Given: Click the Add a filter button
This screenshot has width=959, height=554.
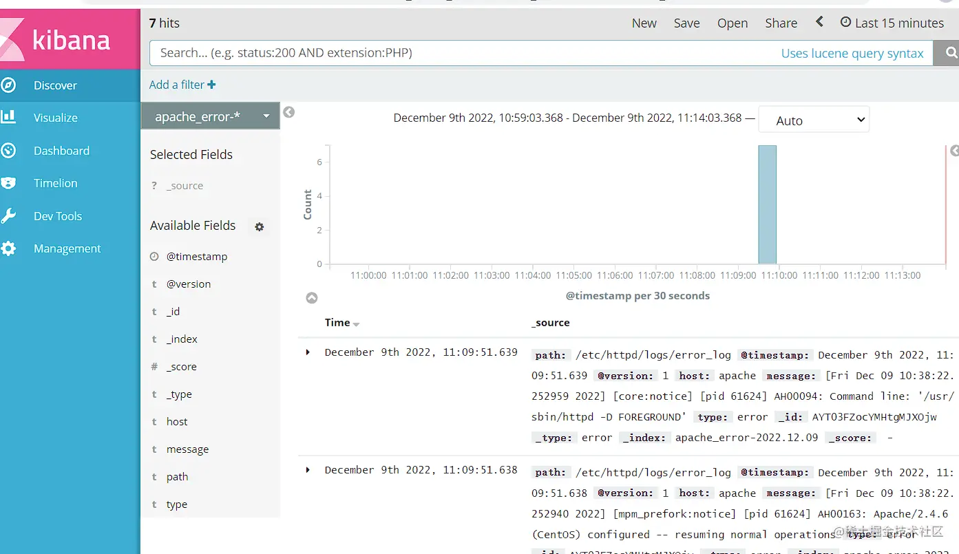Looking at the screenshot, I should (x=182, y=85).
